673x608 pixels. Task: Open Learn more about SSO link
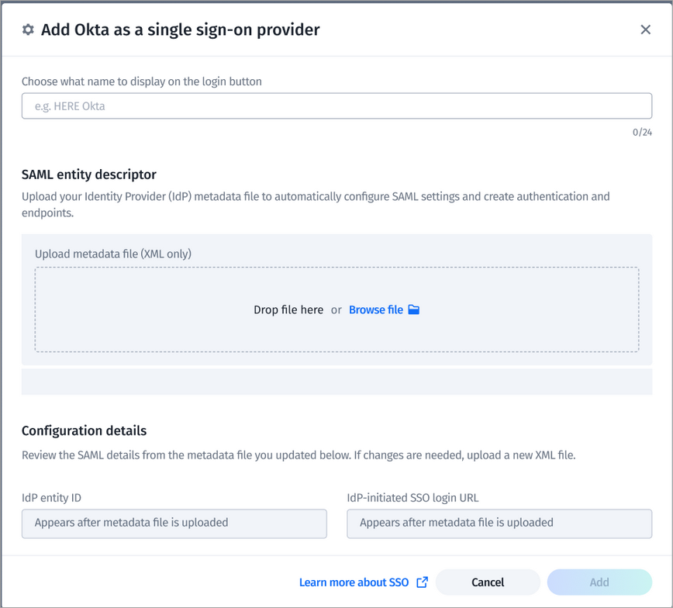[354, 582]
